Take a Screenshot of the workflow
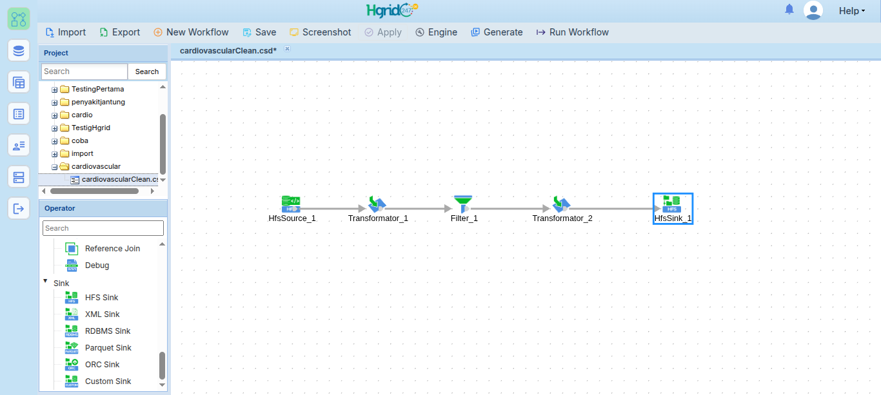This screenshot has width=881, height=395. 321,32
